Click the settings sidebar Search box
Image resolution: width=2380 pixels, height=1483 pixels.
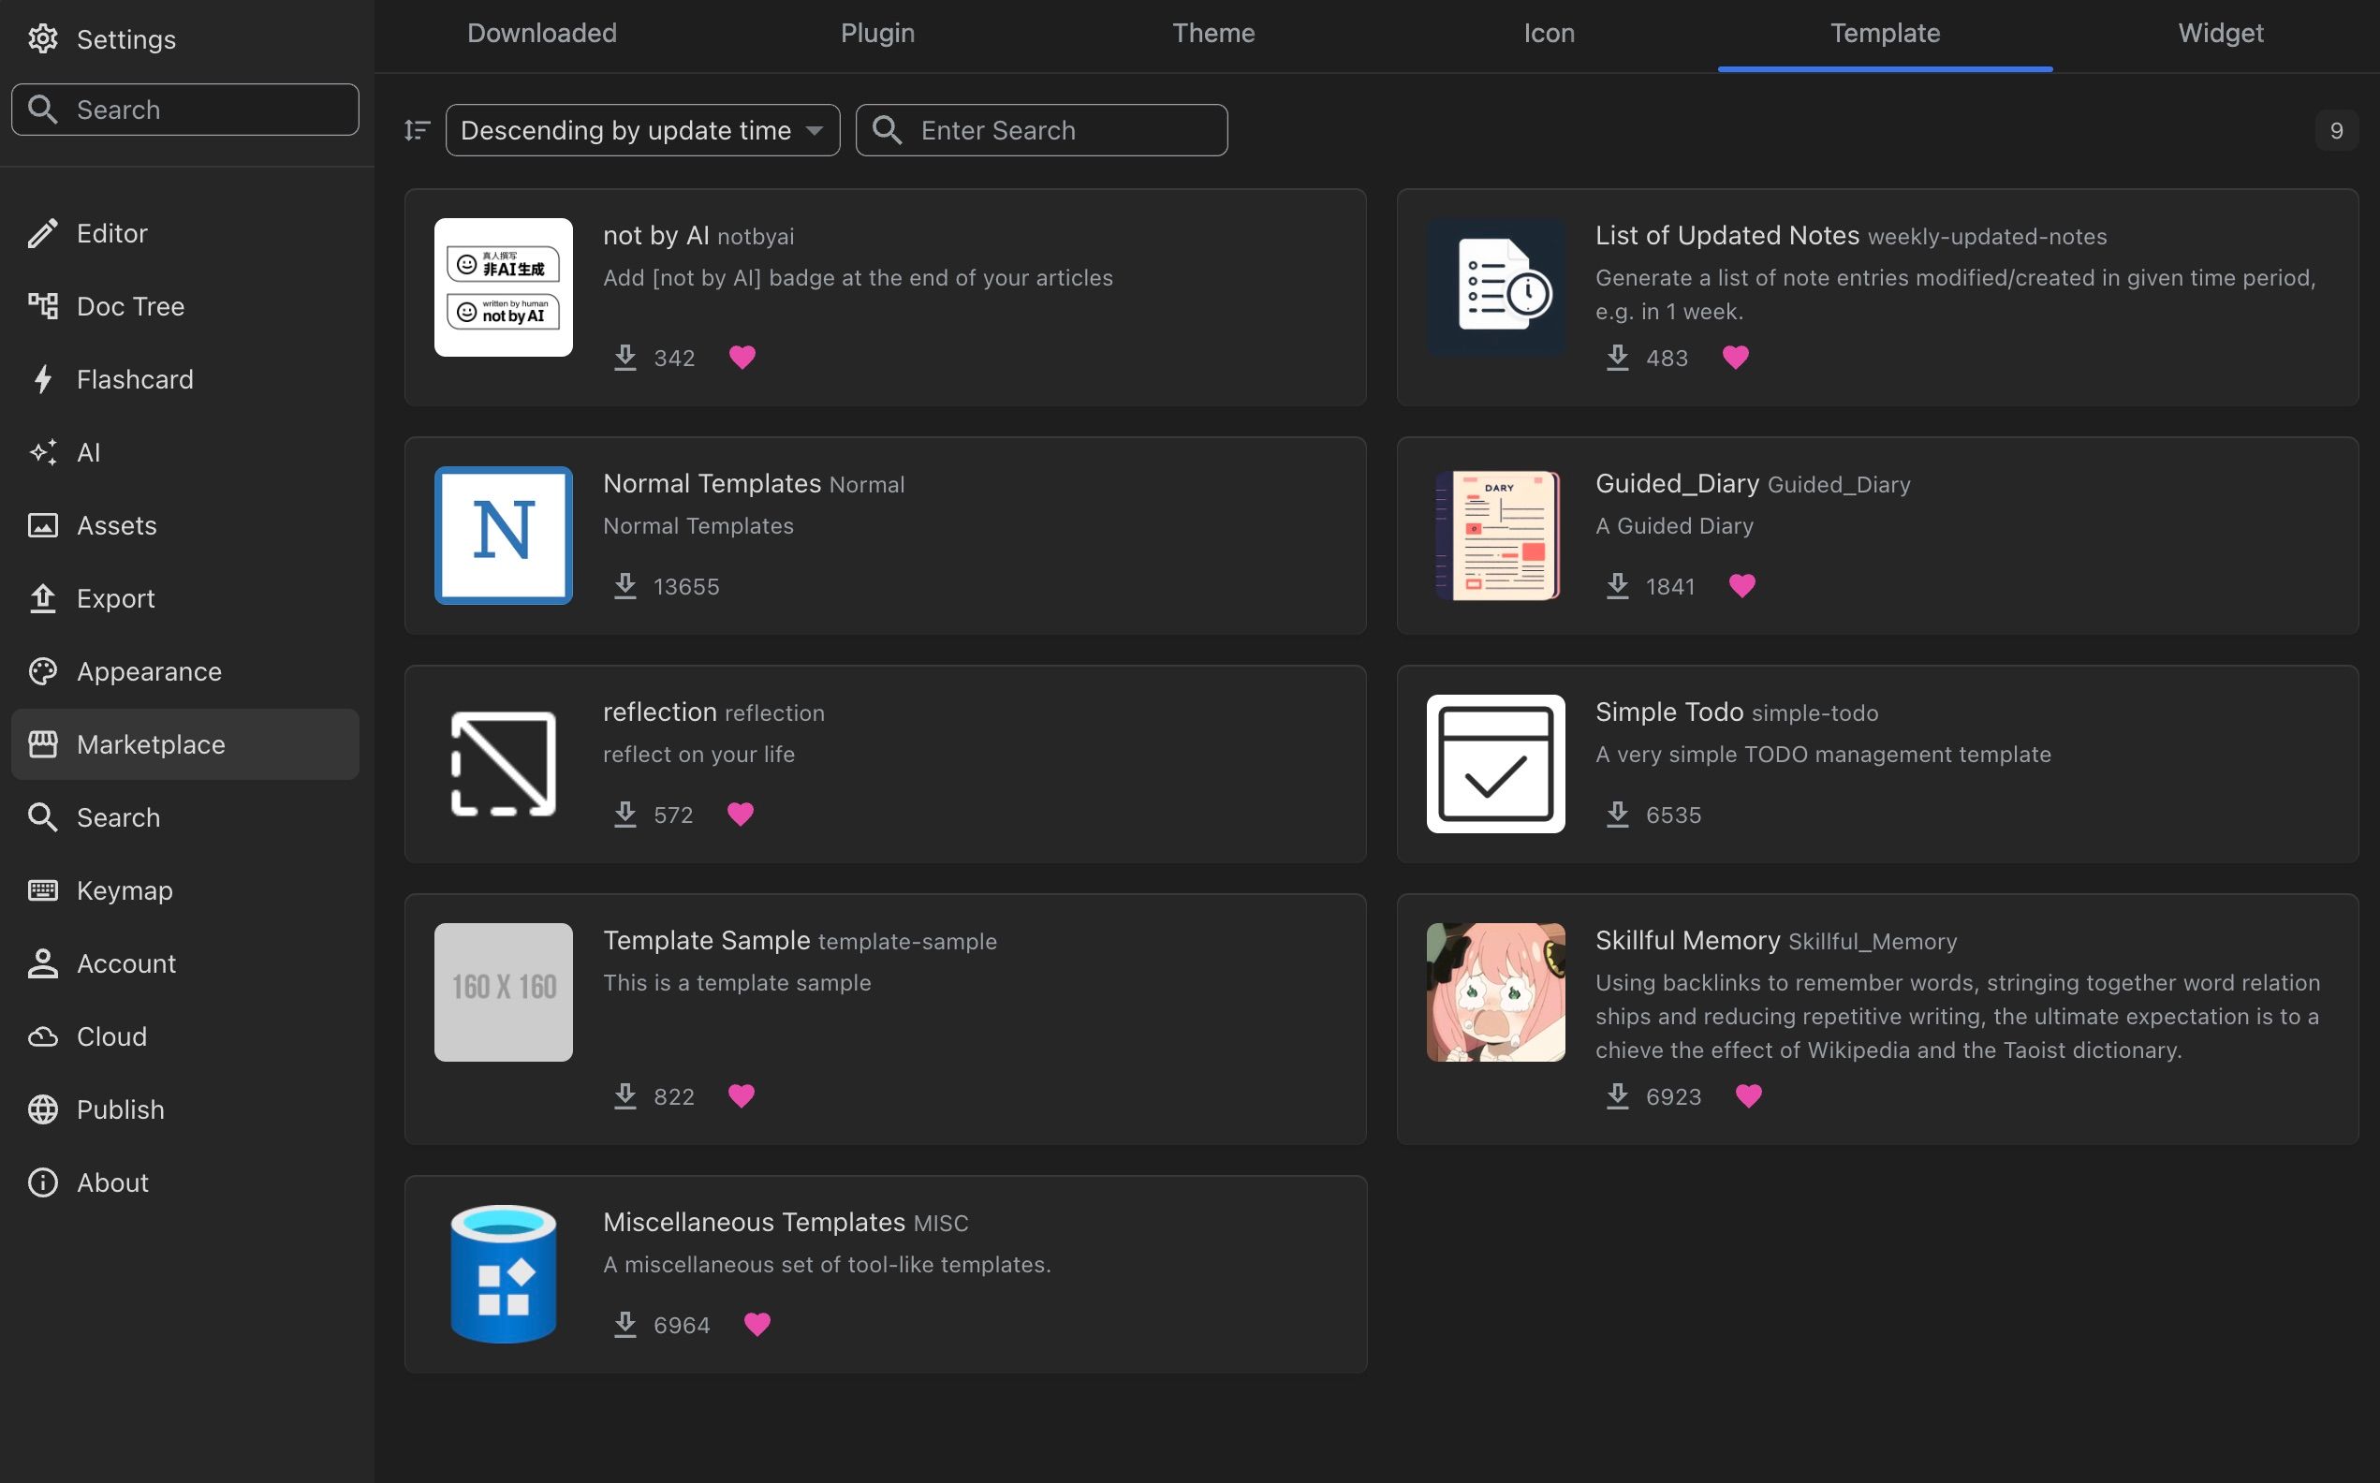[x=185, y=110]
